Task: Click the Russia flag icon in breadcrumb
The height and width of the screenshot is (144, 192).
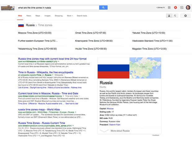Action: click(x=21, y=25)
